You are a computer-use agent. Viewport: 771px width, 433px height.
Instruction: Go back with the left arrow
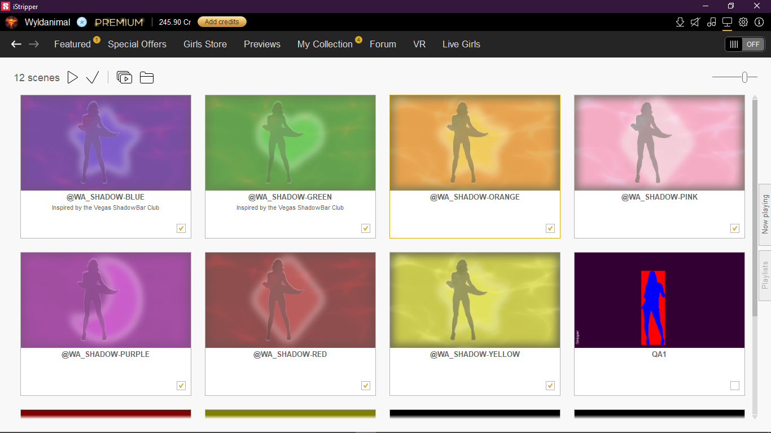[x=16, y=44]
